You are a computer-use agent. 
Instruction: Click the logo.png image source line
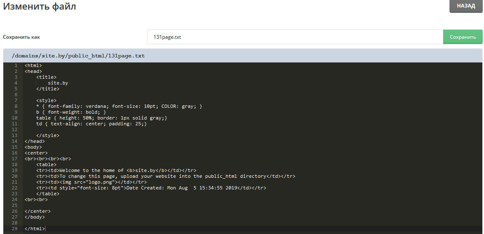tap(92, 182)
